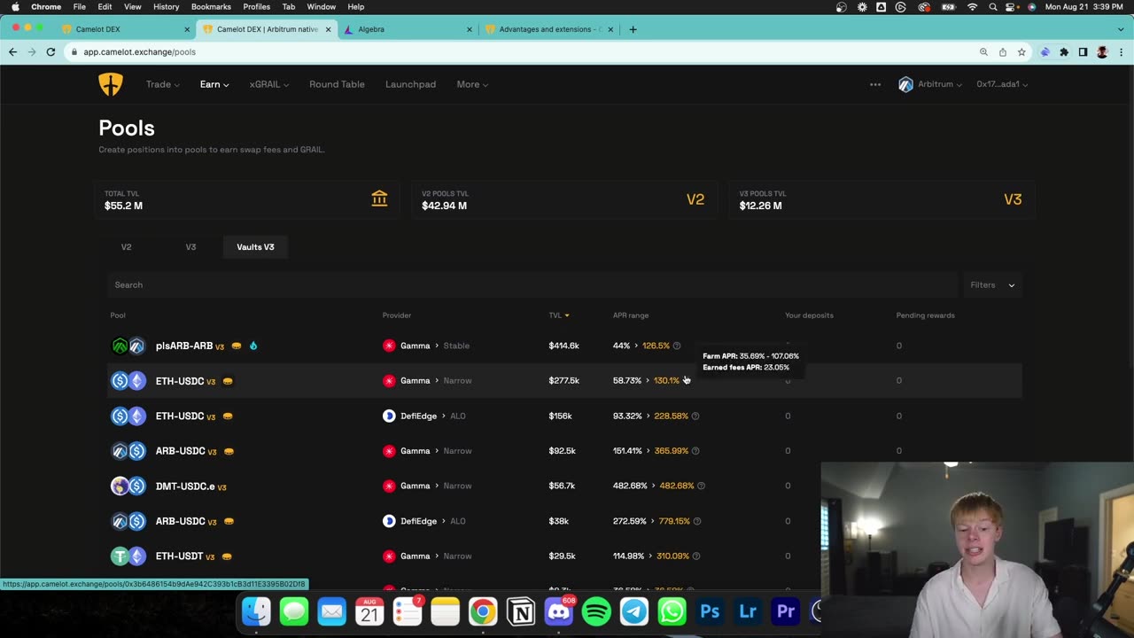
Task: Expand the Filters dropdown
Action: coord(992,284)
